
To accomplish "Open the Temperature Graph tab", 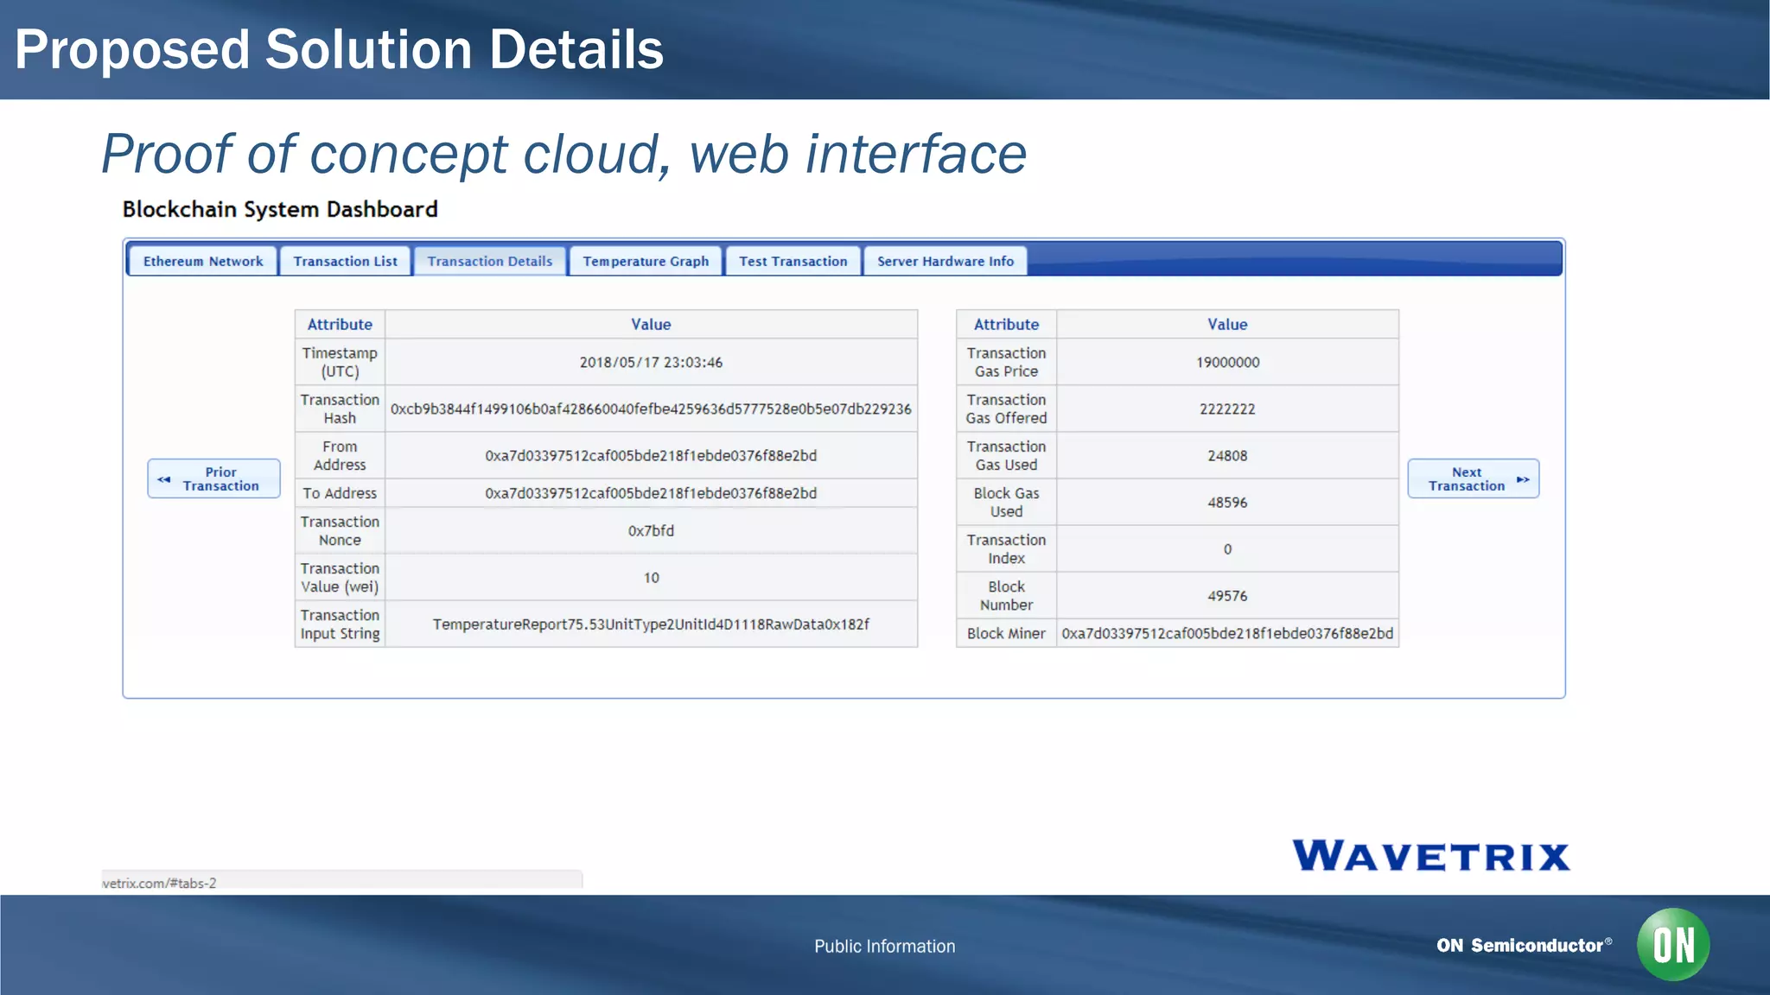I will tap(646, 261).
